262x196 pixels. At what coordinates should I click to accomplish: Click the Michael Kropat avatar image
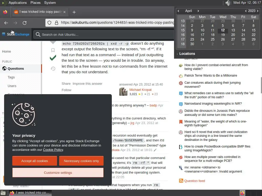123,92
